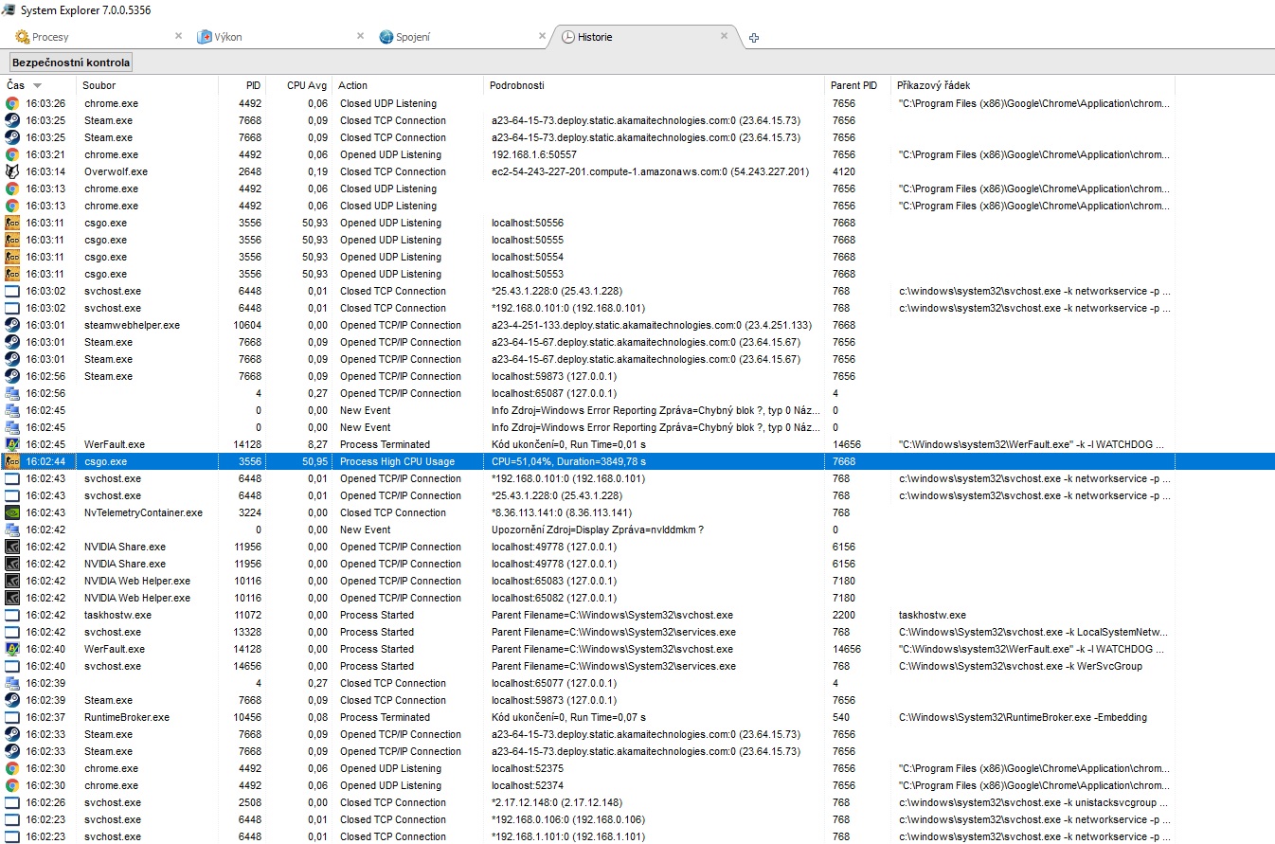
Task: Switch to the Výkon tab
Action: click(x=226, y=37)
